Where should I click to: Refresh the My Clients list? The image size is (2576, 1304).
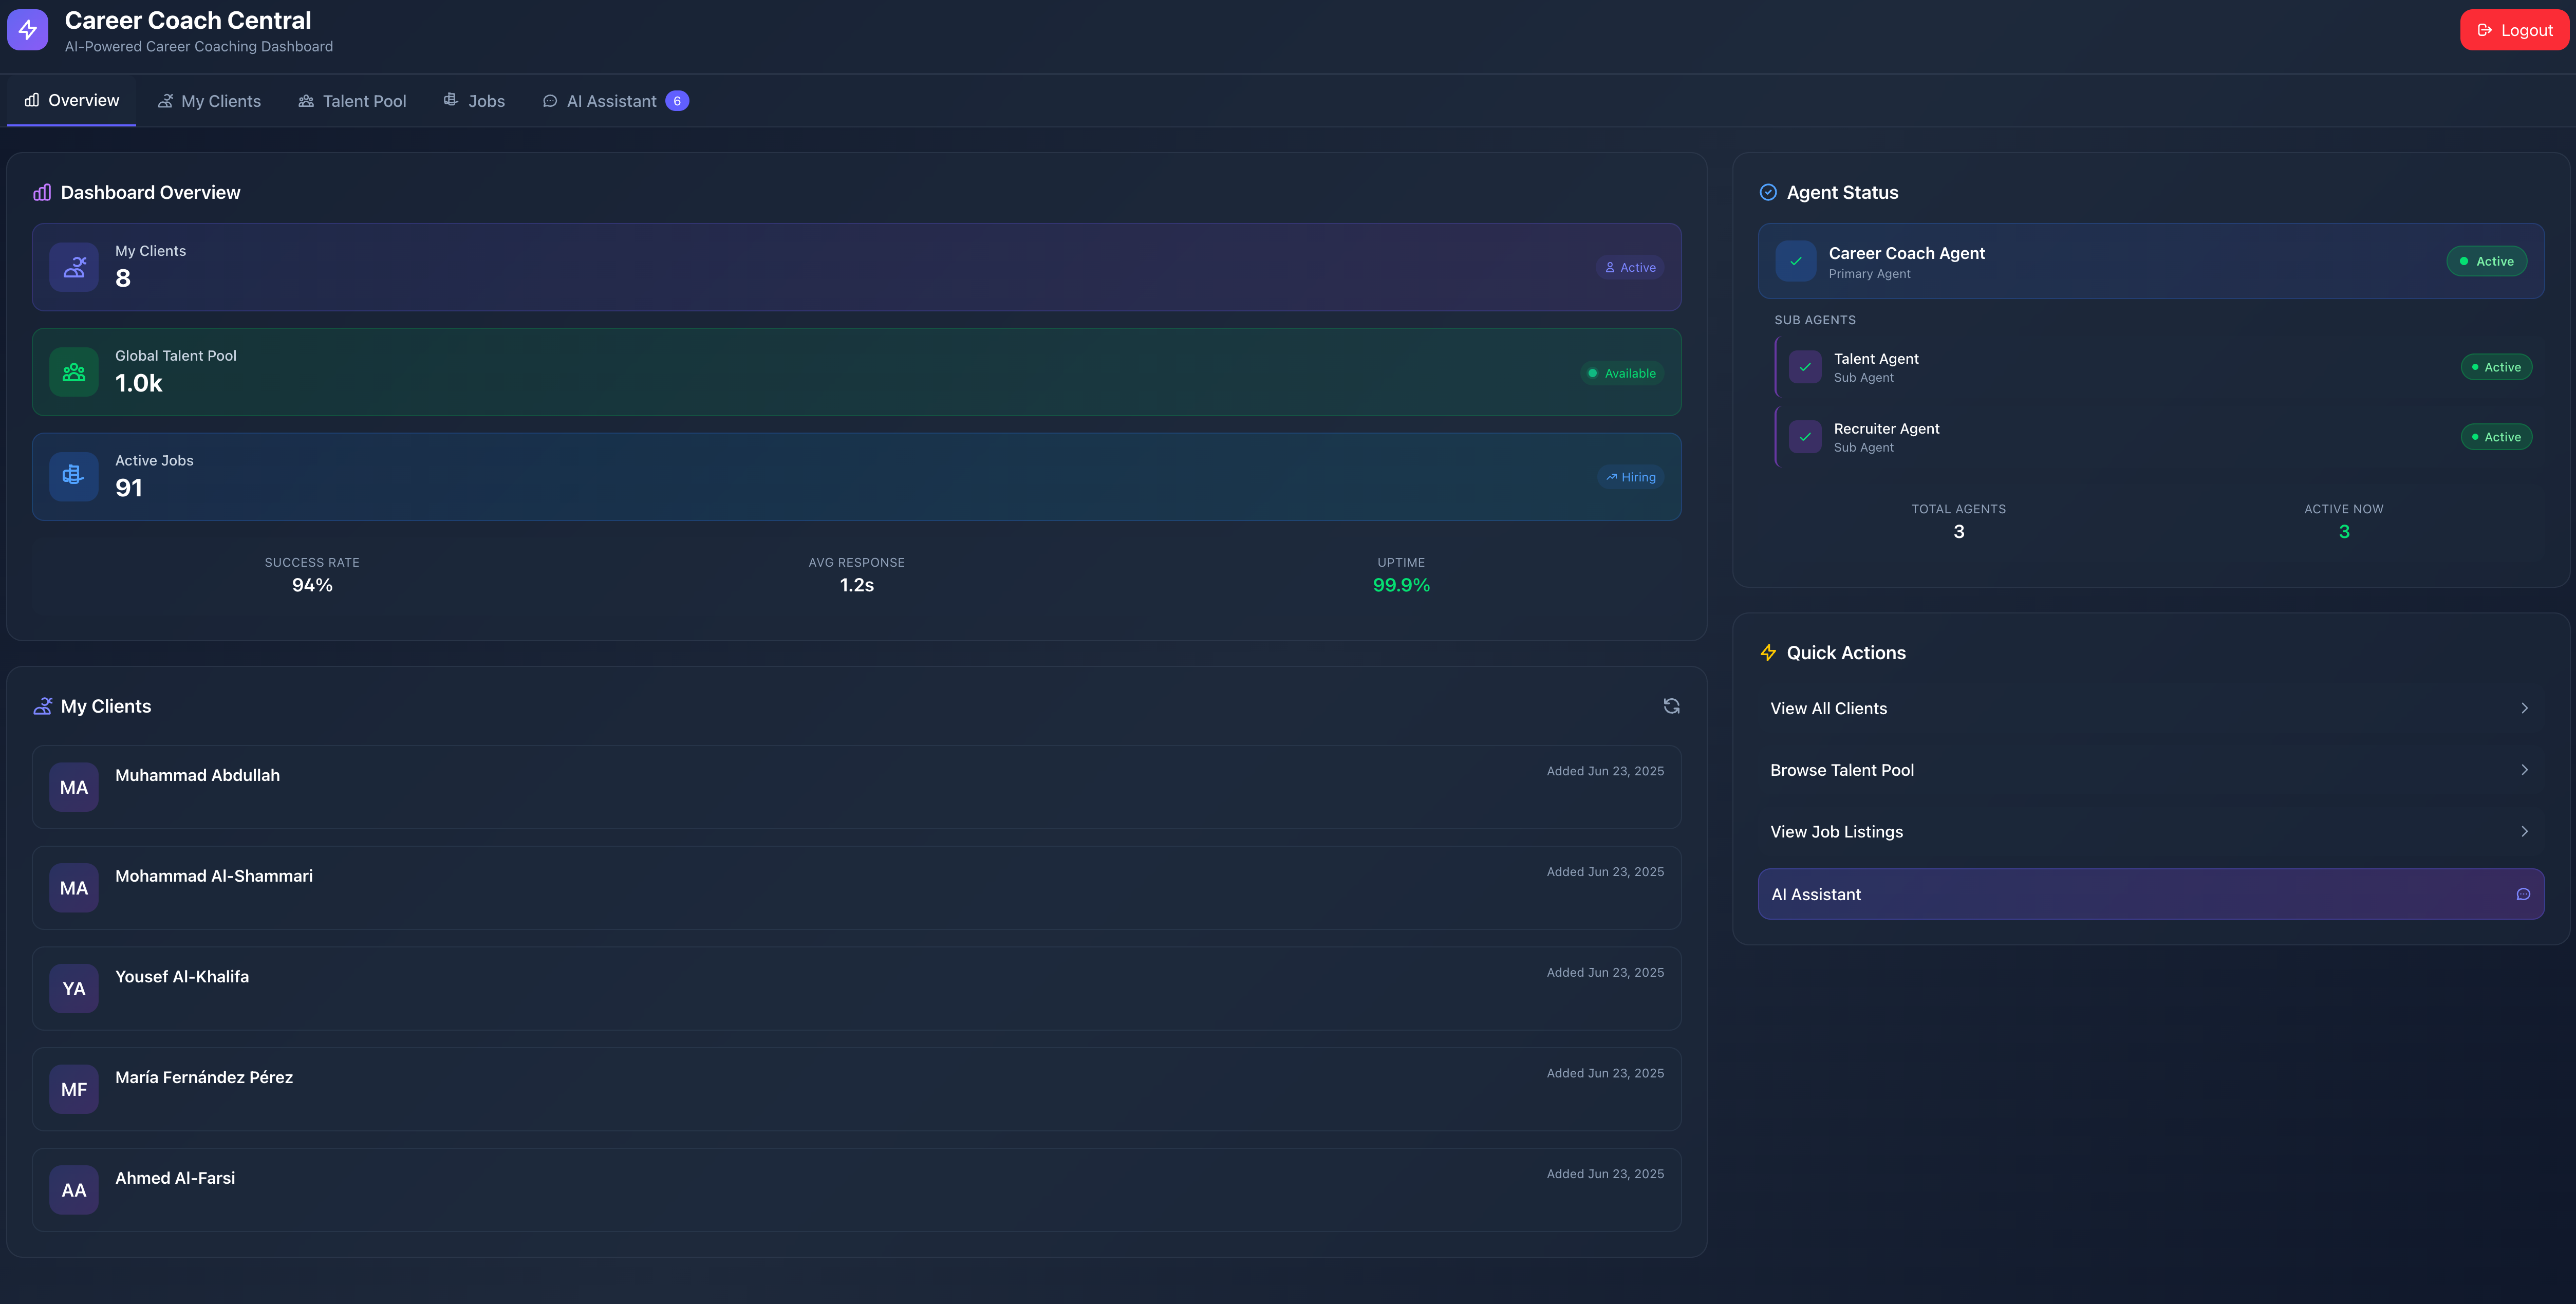pos(1671,706)
